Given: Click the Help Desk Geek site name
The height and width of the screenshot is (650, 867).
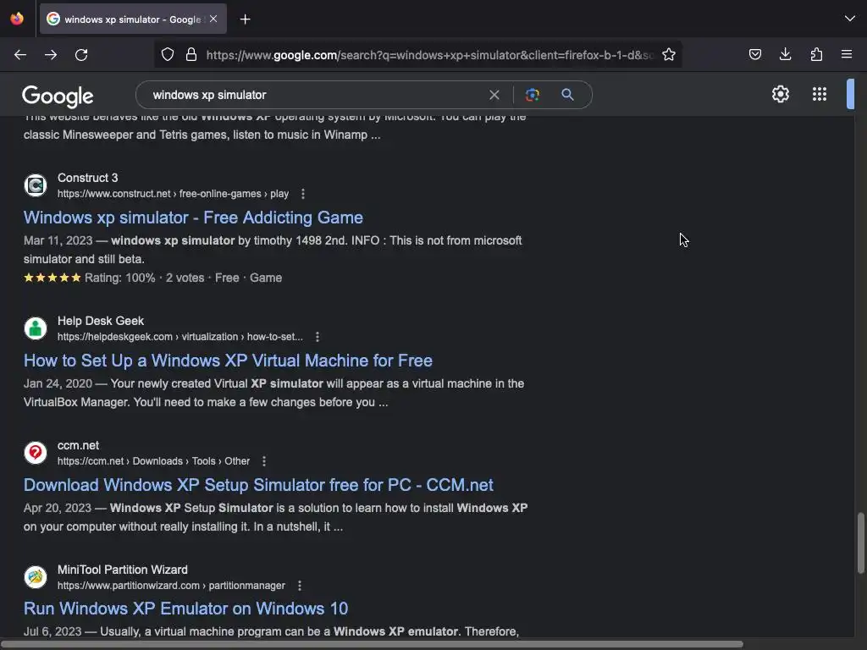Looking at the screenshot, I should tap(101, 321).
